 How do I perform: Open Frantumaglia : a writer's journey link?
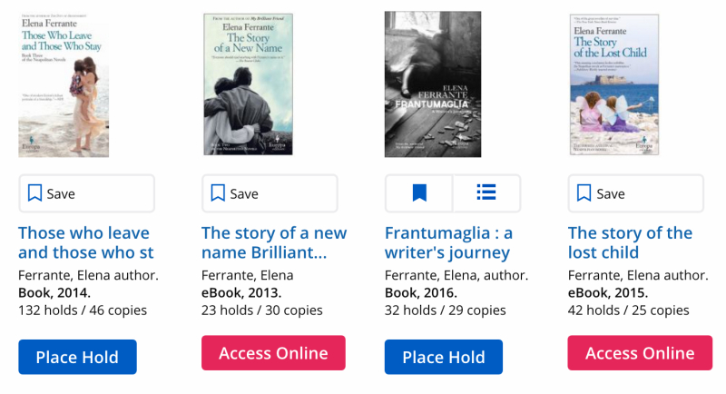click(448, 242)
